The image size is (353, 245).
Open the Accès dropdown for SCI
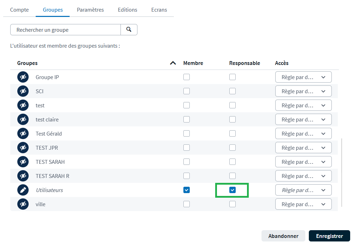point(303,91)
